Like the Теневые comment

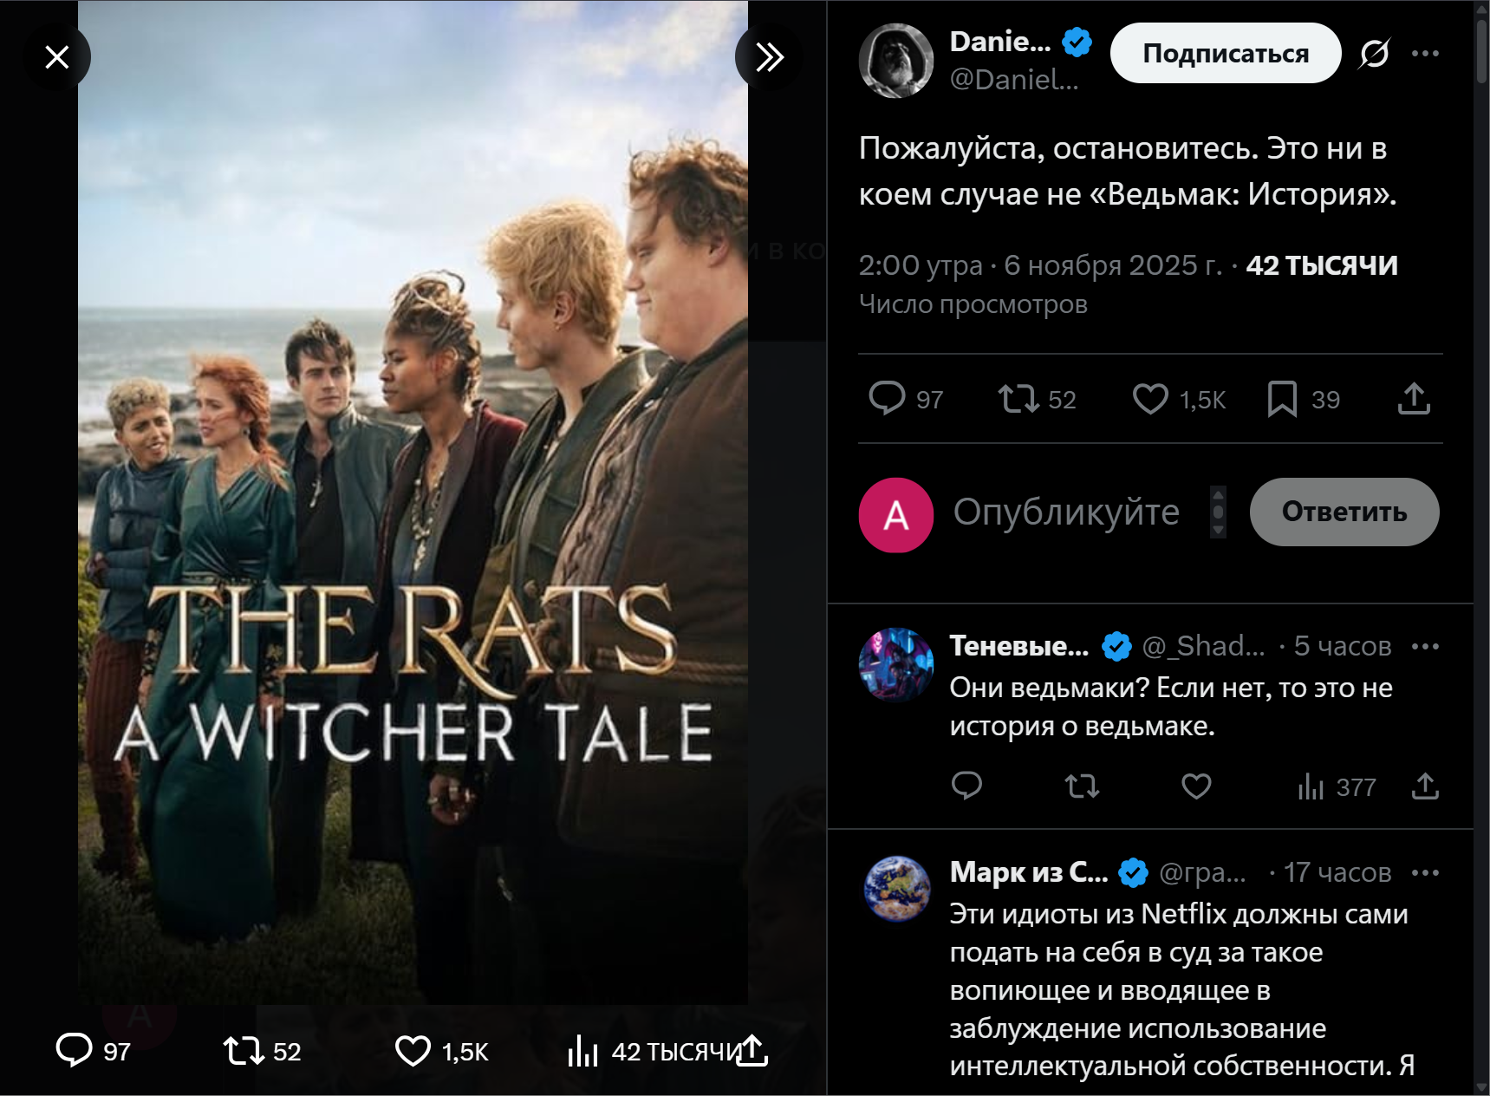[x=1196, y=786]
